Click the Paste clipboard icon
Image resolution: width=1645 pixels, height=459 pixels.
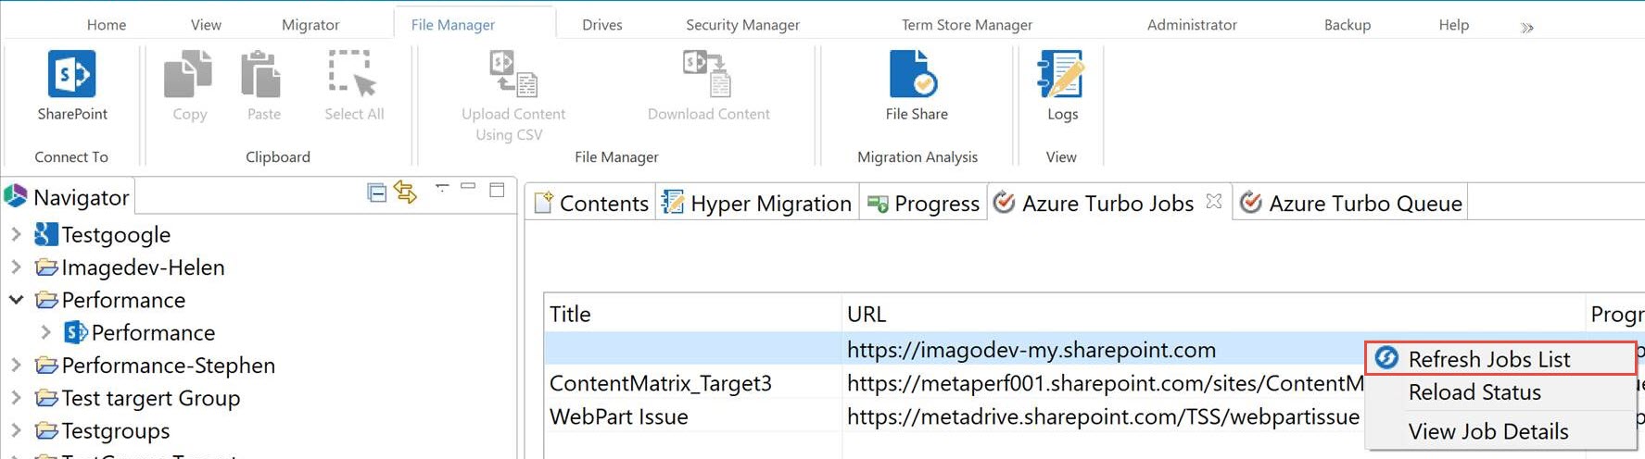pos(261,74)
